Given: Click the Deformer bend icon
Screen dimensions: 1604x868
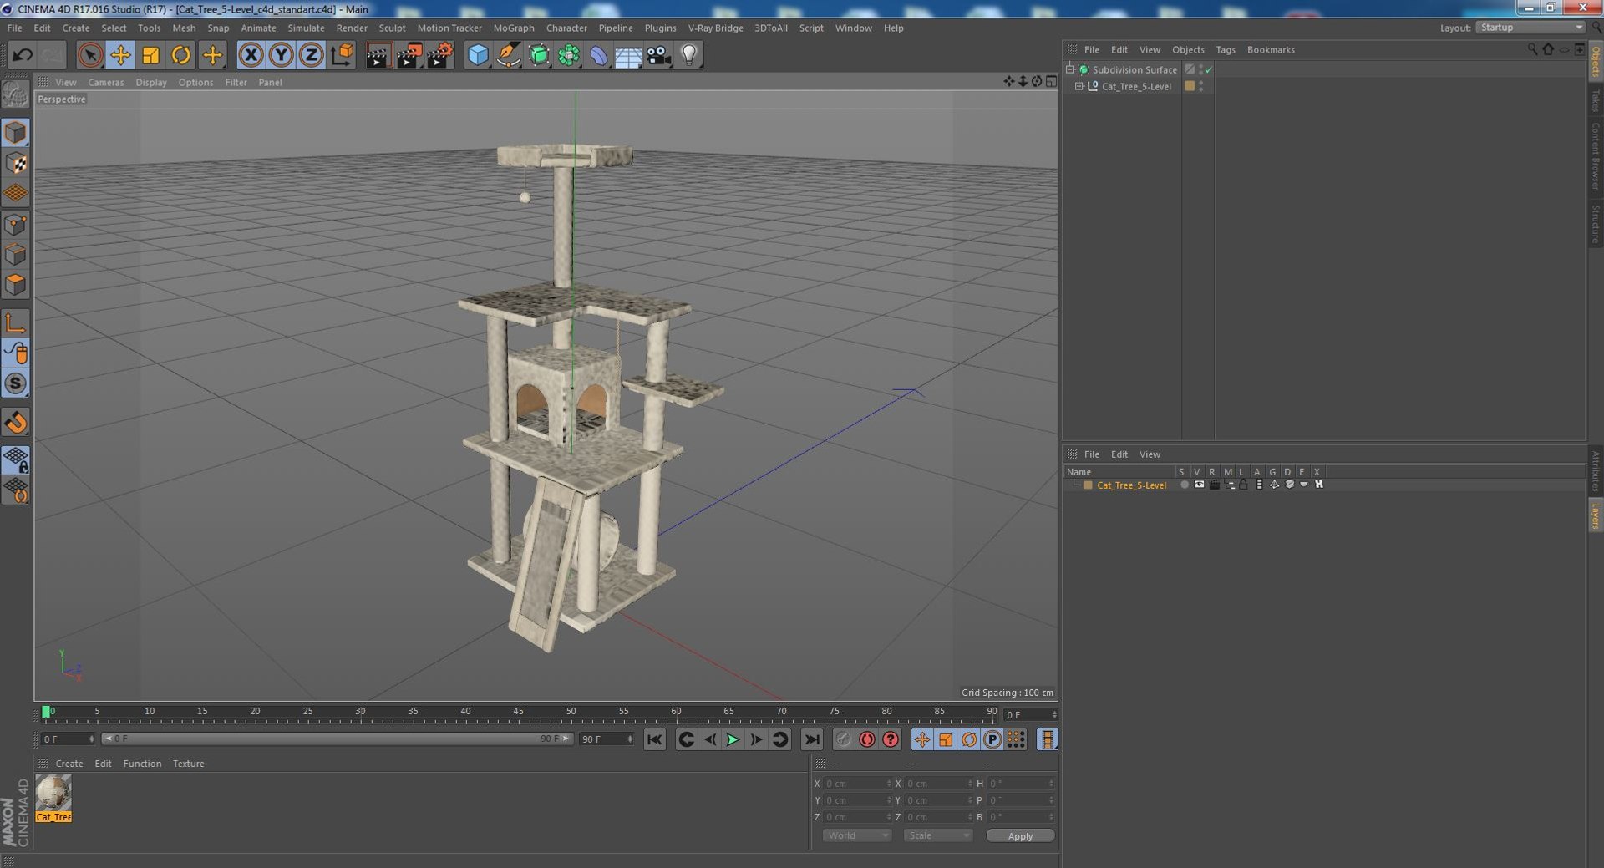Looking at the screenshot, I should (x=599, y=55).
